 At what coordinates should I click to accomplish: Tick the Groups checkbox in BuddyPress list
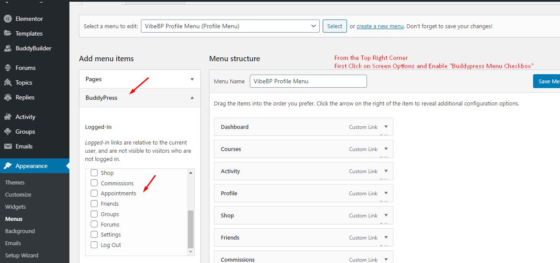click(x=94, y=214)
